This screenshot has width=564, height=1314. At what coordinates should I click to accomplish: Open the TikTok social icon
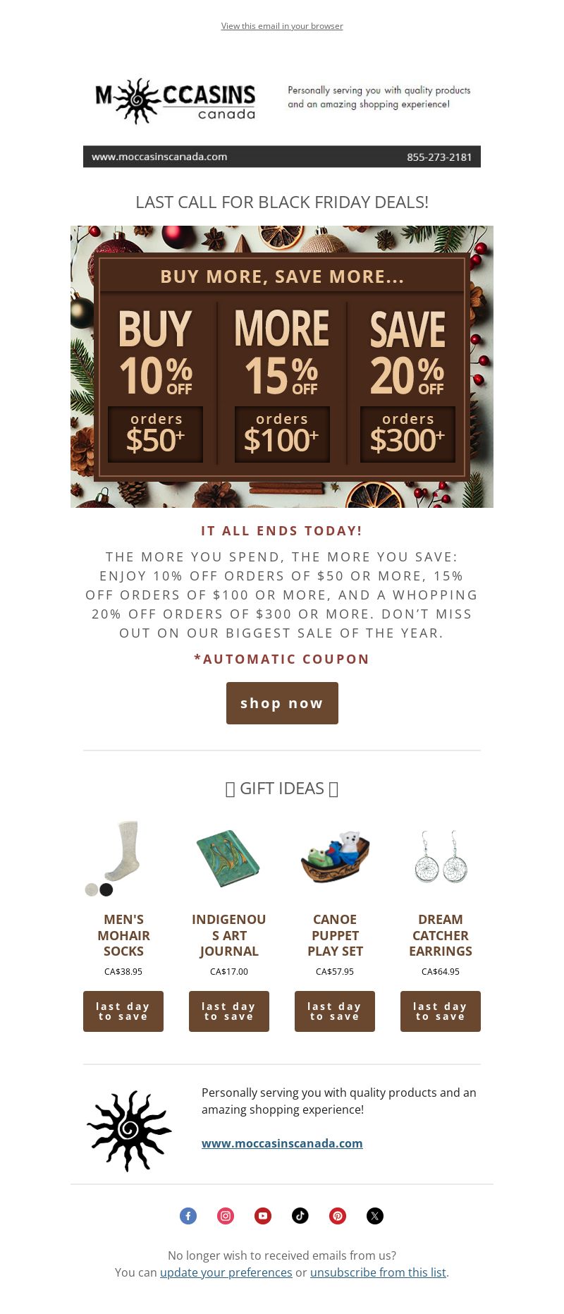300,1216
